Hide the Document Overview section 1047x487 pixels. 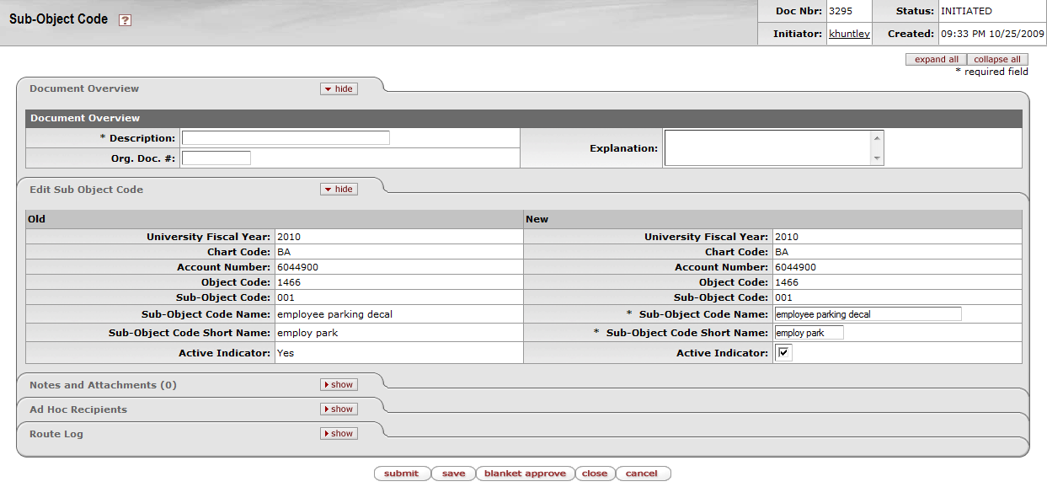click(339, 88)
